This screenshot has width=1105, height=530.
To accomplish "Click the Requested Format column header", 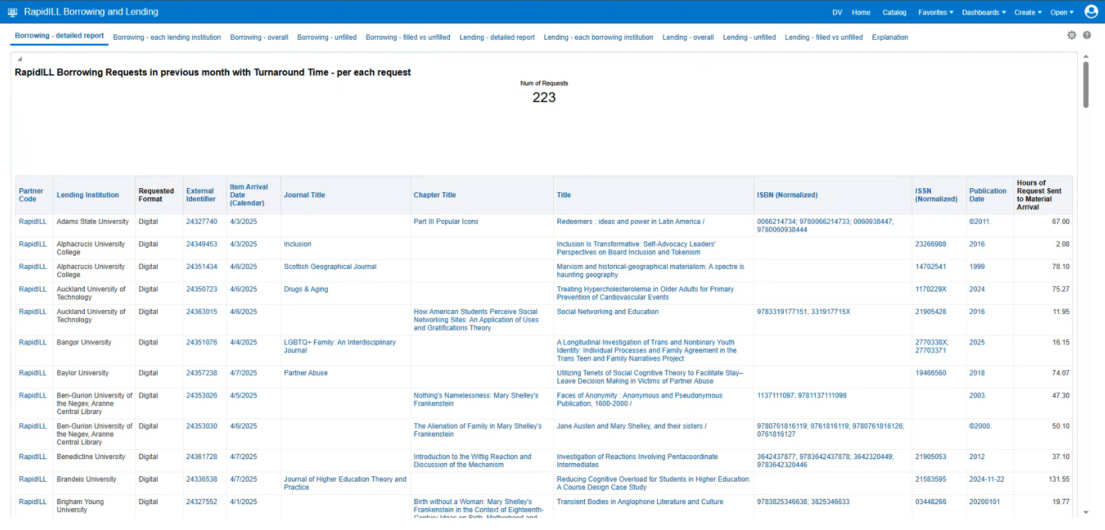I will pyautogui.click(x=156, y=195).
